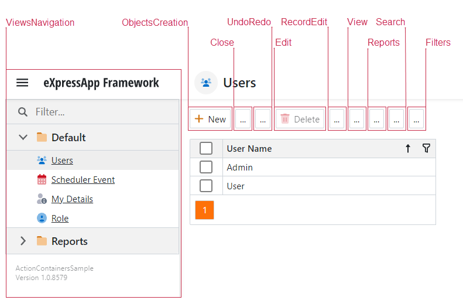
Task: Click the ellipsis button under the View label
Action: point(356,120)
